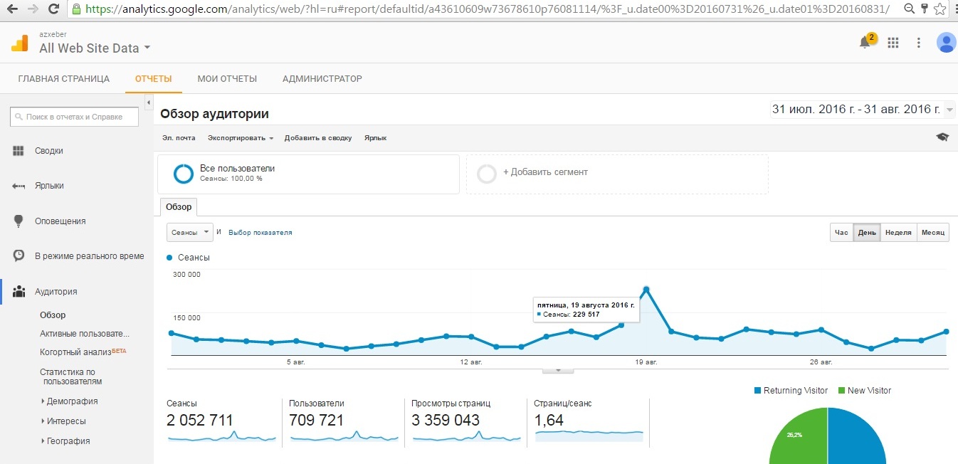Collapse the left sidebar arrow

click(x=149, y=103)
